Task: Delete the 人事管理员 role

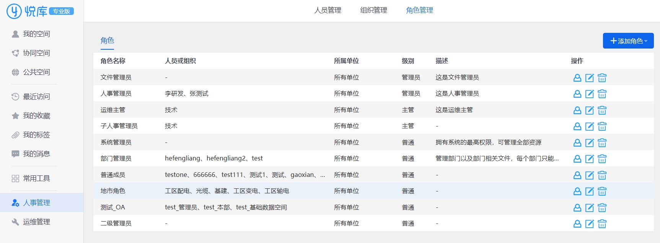Action: pyautogui.click(x=602, y=94)
